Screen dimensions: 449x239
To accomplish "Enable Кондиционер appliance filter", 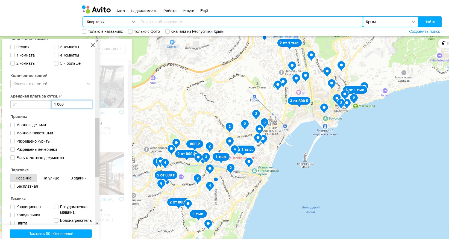I will 13,207.
